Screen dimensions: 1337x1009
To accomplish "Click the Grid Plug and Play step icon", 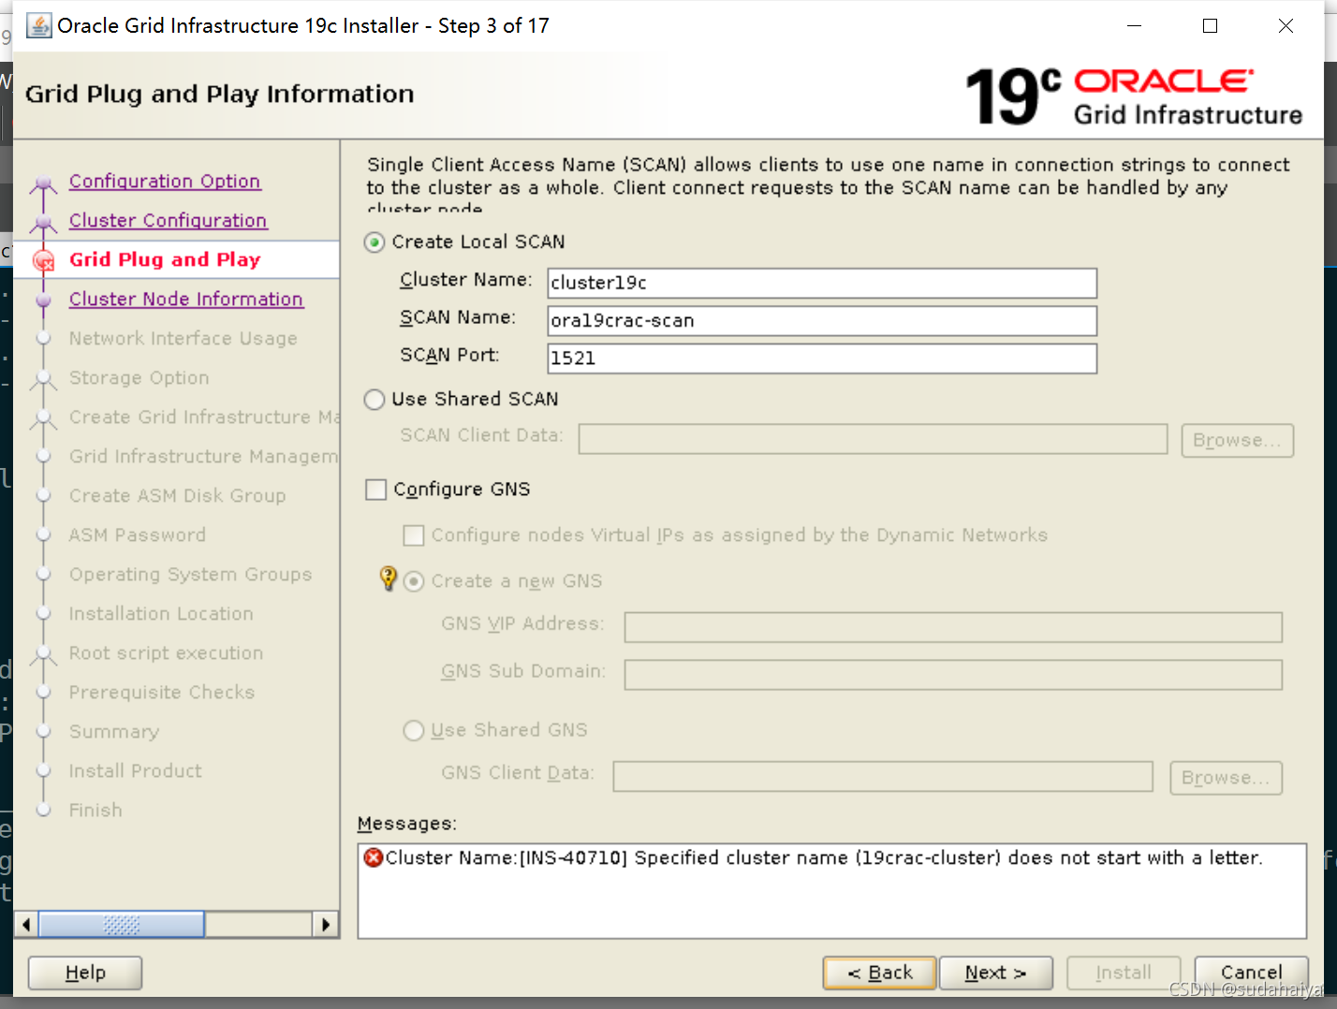I will click(43, 261).
